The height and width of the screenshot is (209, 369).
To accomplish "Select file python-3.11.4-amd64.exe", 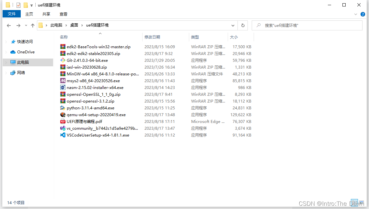I will 90,108.
